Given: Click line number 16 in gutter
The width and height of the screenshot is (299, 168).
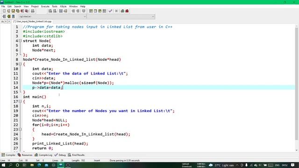Looking at the screenshot, I should 15,97.
